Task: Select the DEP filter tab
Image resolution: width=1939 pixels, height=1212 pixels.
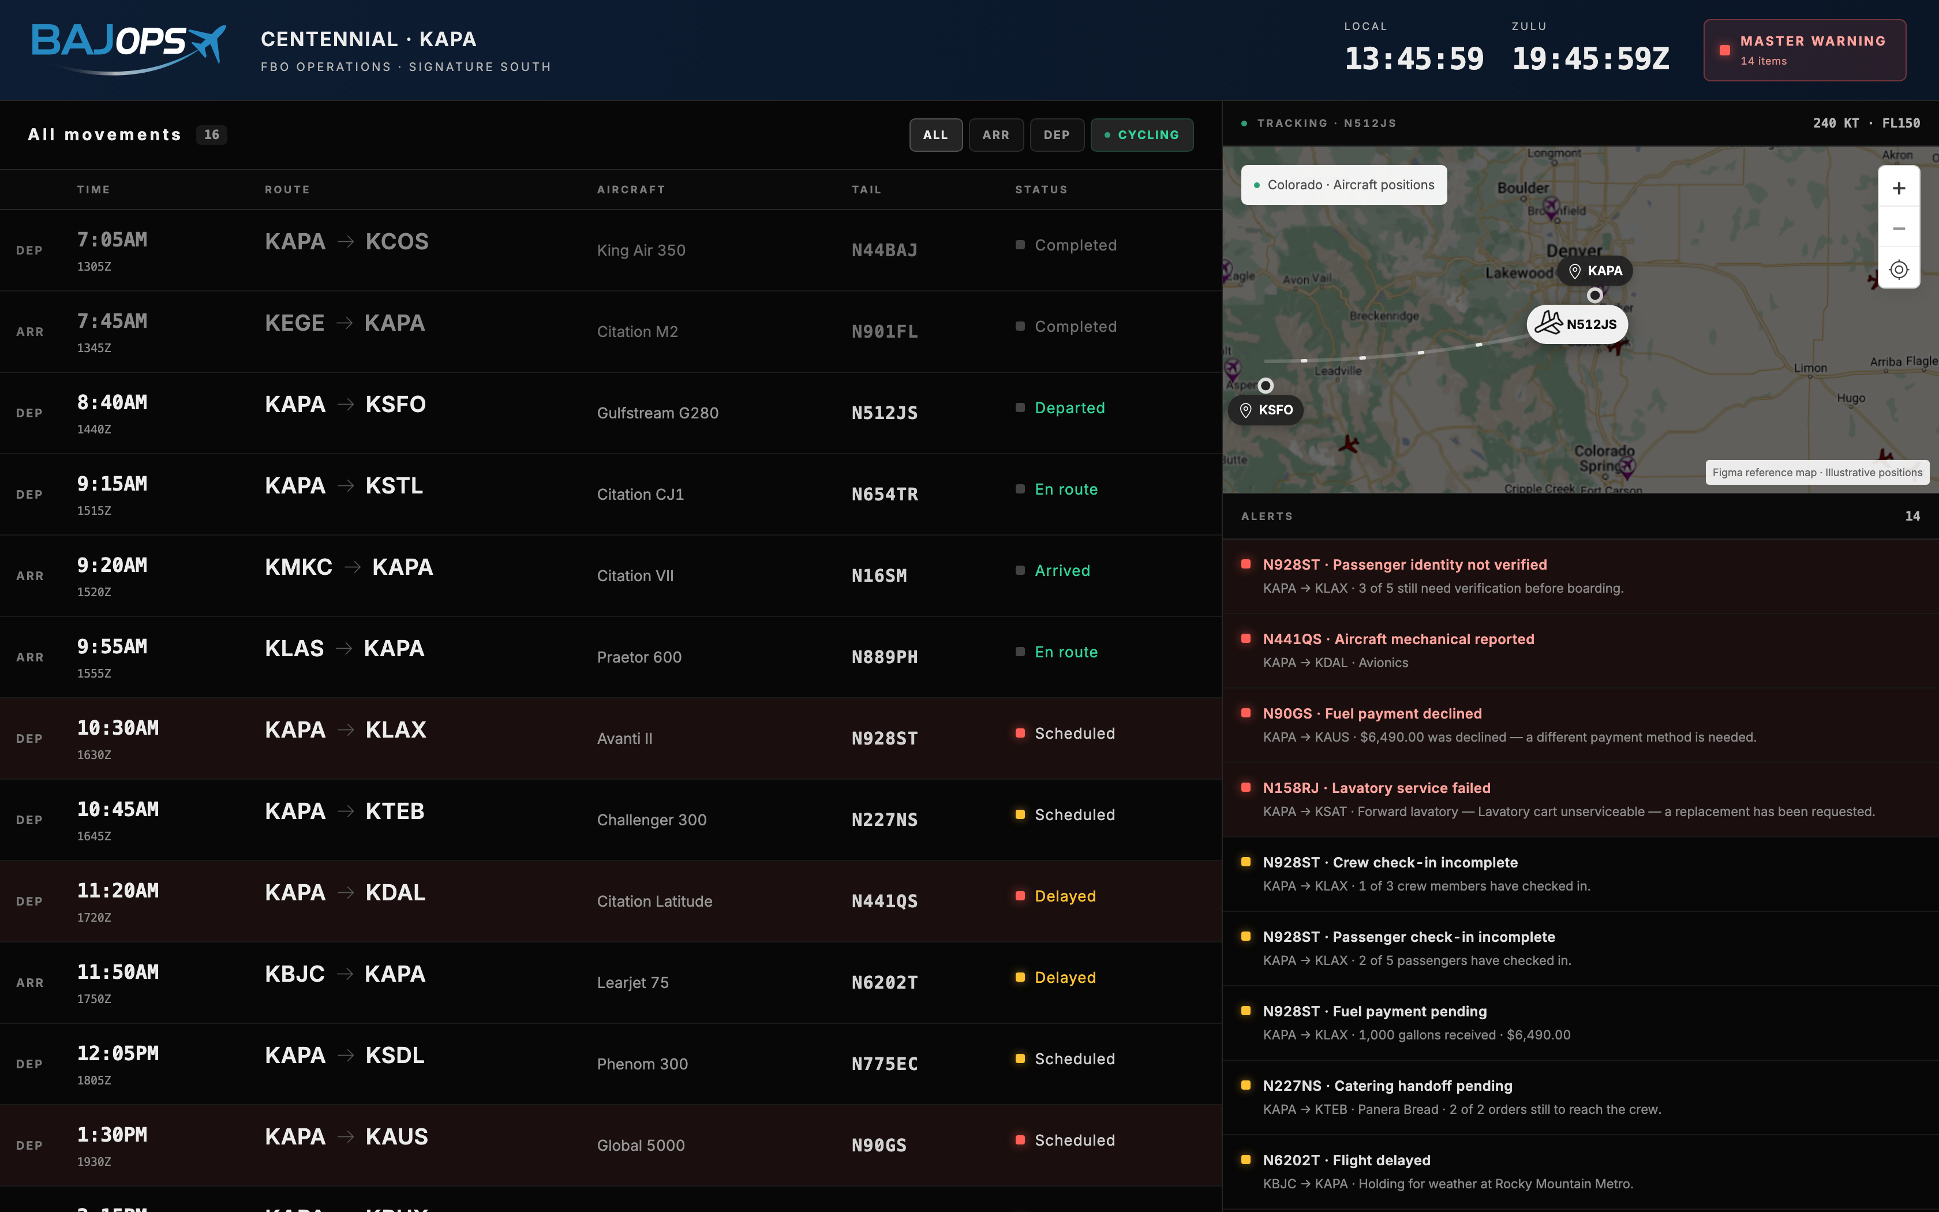Action: click(1057, 134)
